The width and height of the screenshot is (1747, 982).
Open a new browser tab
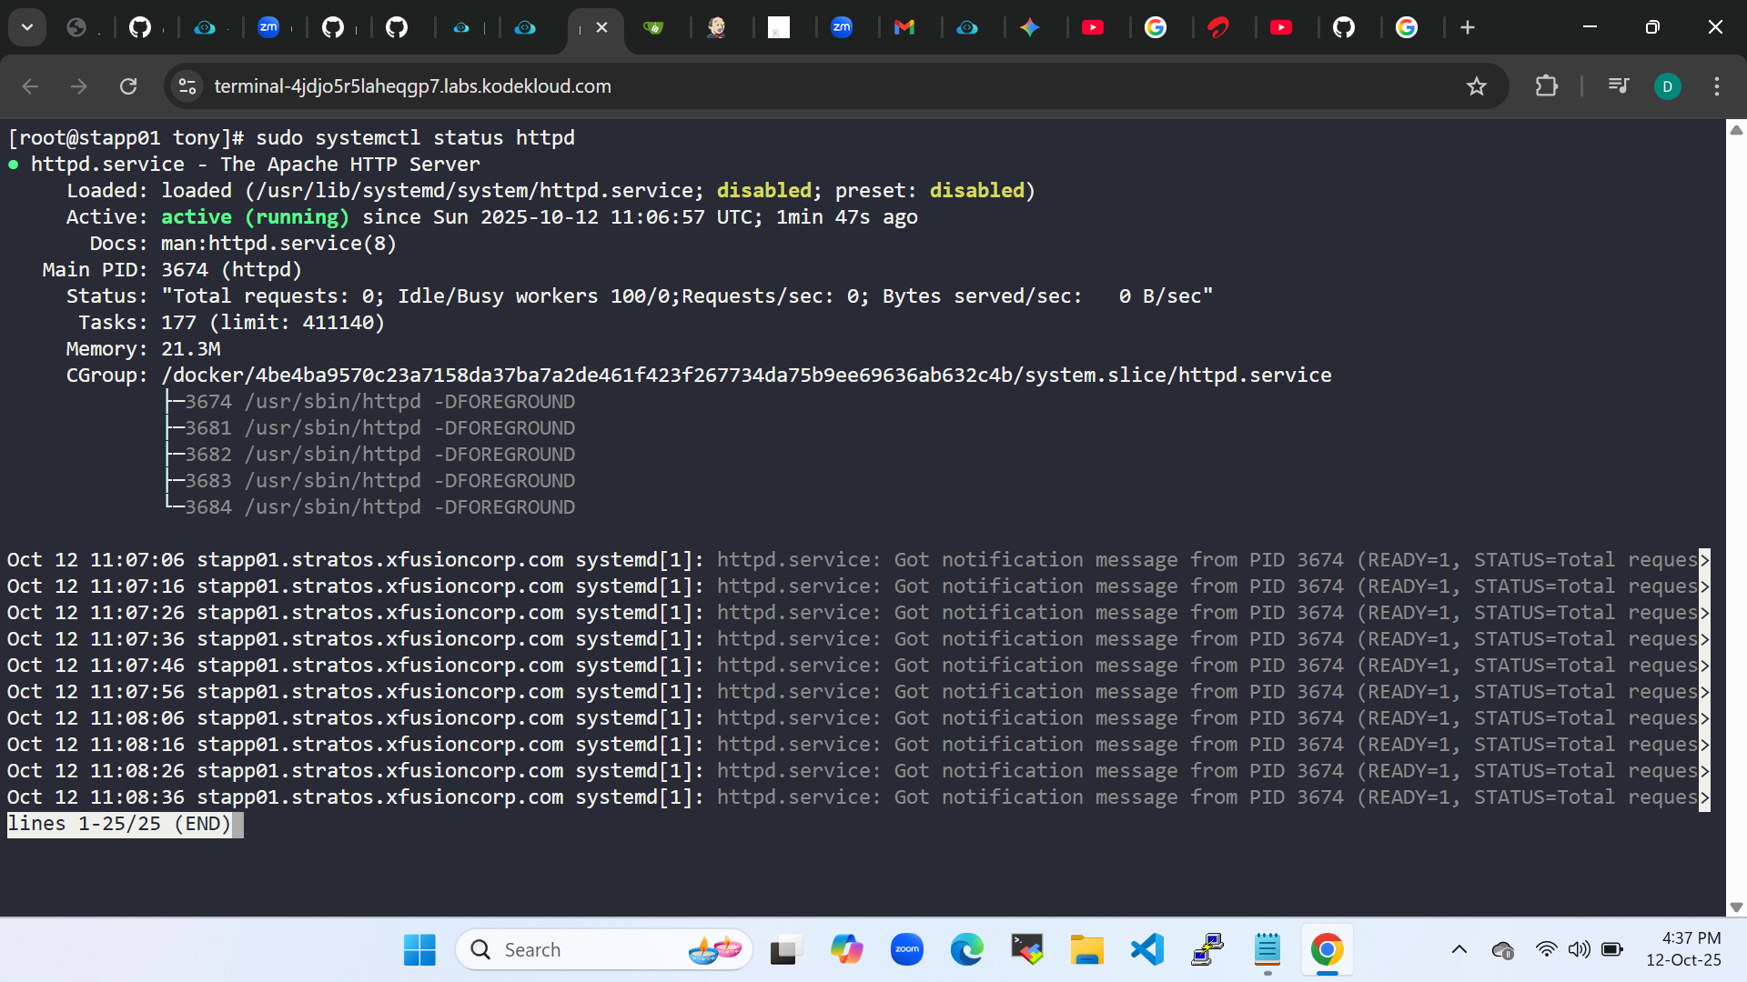[1467, 27]
